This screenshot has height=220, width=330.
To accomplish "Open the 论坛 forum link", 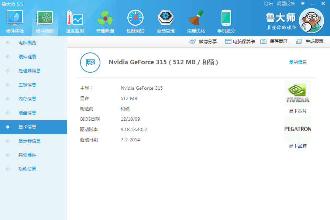I will (268, 4).
